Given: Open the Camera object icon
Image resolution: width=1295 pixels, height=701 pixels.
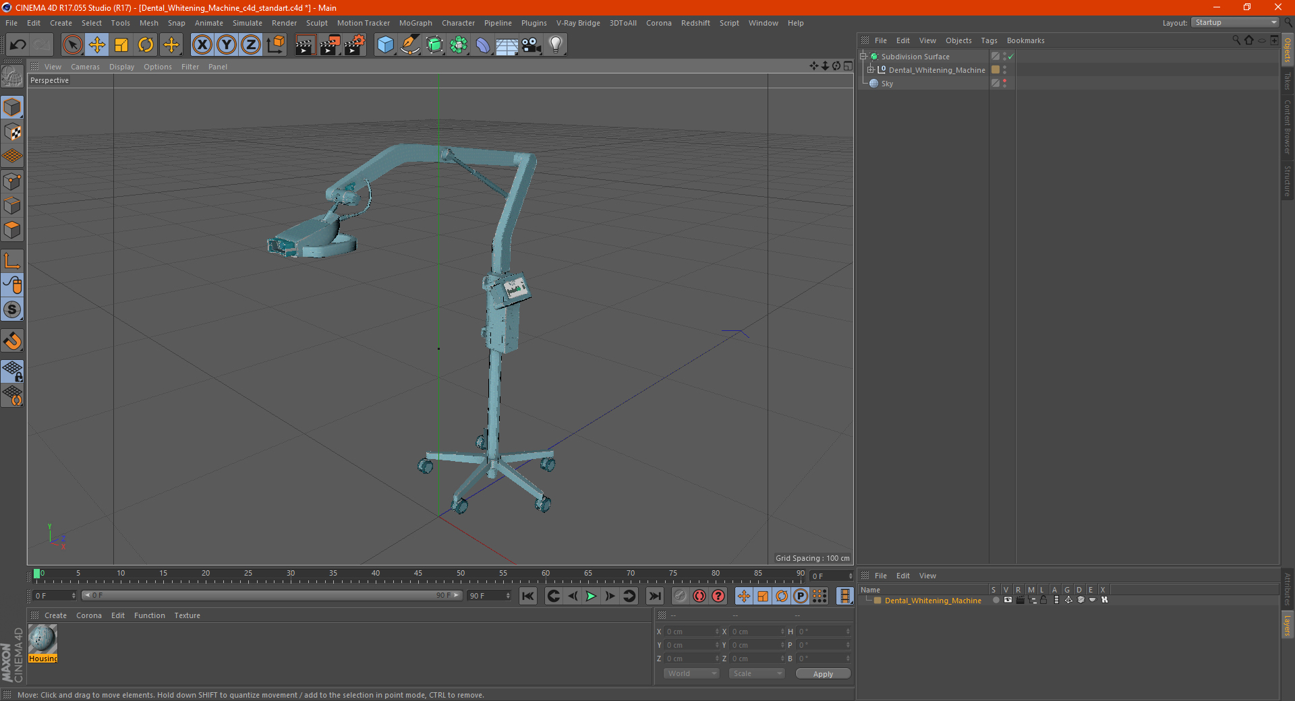Looking at the screenshot, I should click(x=531, y=45).
